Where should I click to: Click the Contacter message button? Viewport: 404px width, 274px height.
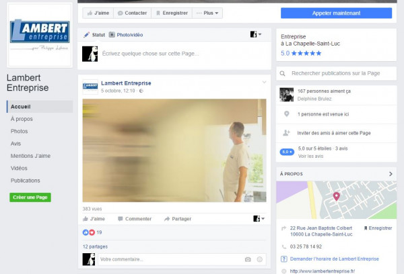point(132,13)
